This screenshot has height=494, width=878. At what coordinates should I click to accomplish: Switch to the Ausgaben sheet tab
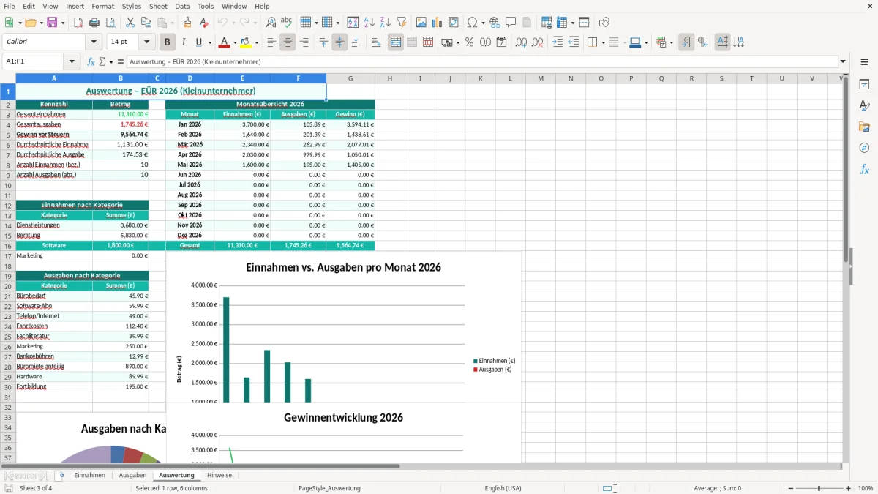[x=132, y=475]
